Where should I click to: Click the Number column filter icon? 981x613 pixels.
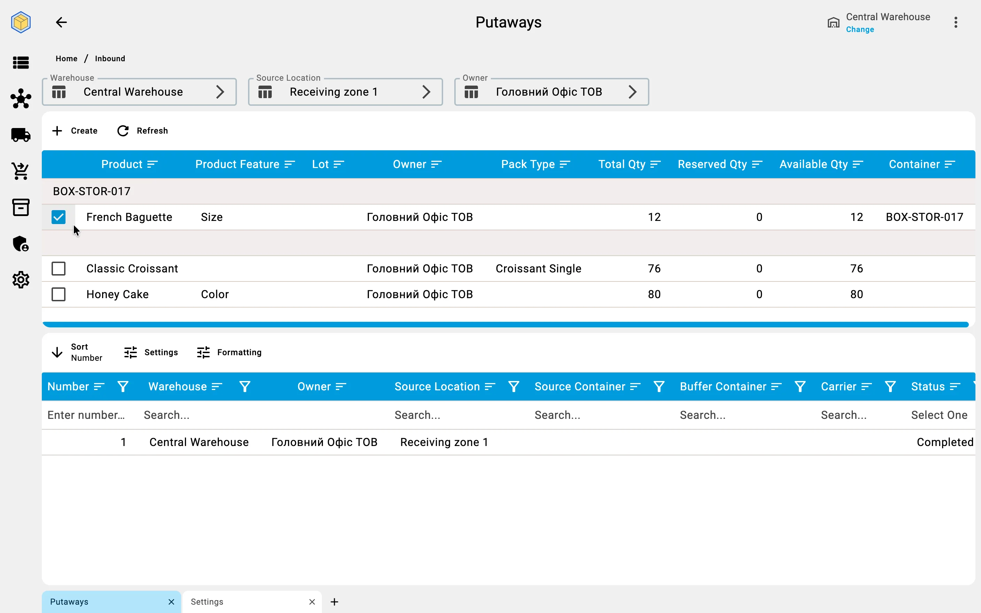point(123,387)
